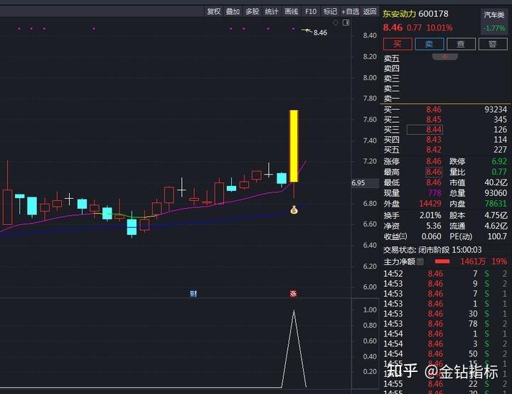The width and height of the screenshot is (512, 394).
Task: Click the 内盘 value 78631
Action: (x=496, y=204)
